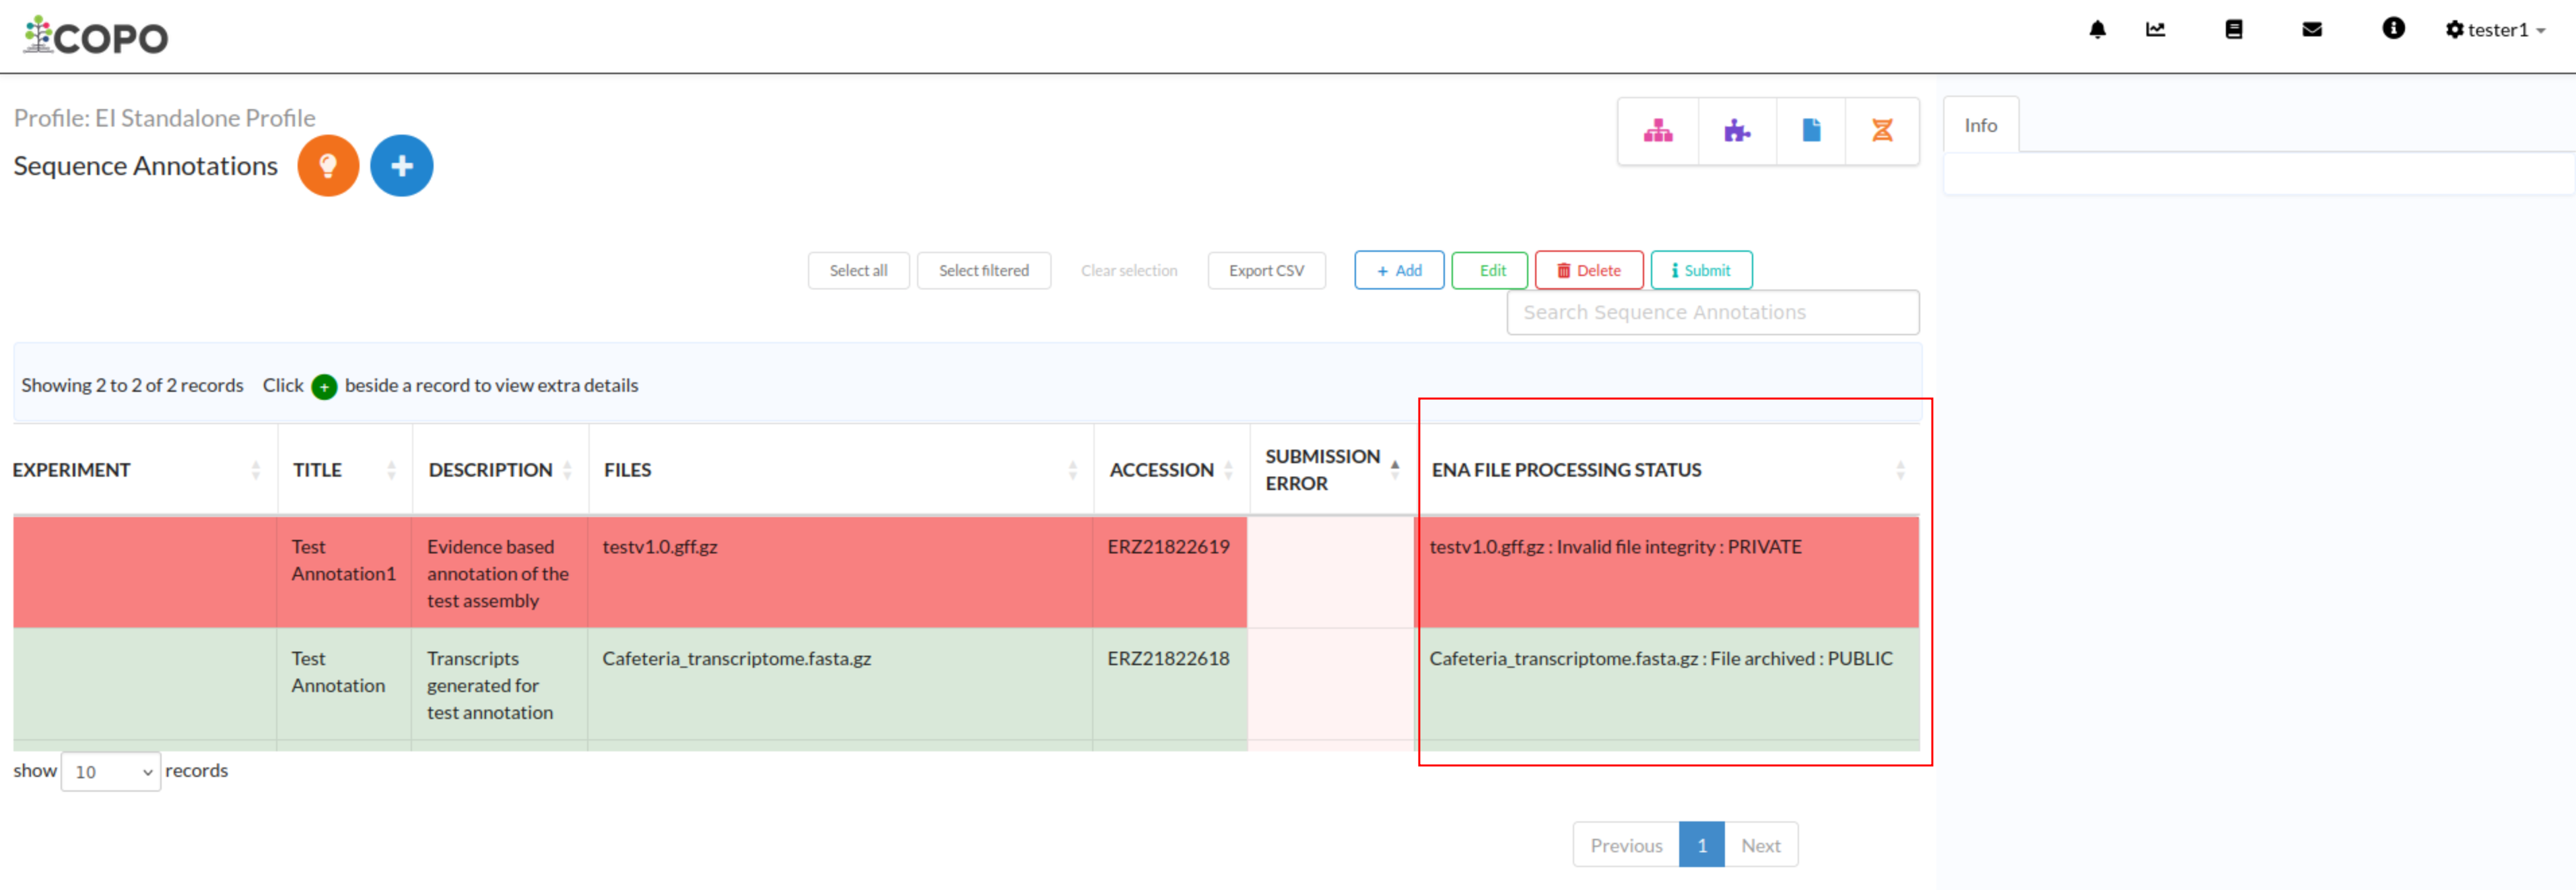
Task: Focus the Search Sequence Annotations field
Action: click(x=1712, y=313)
